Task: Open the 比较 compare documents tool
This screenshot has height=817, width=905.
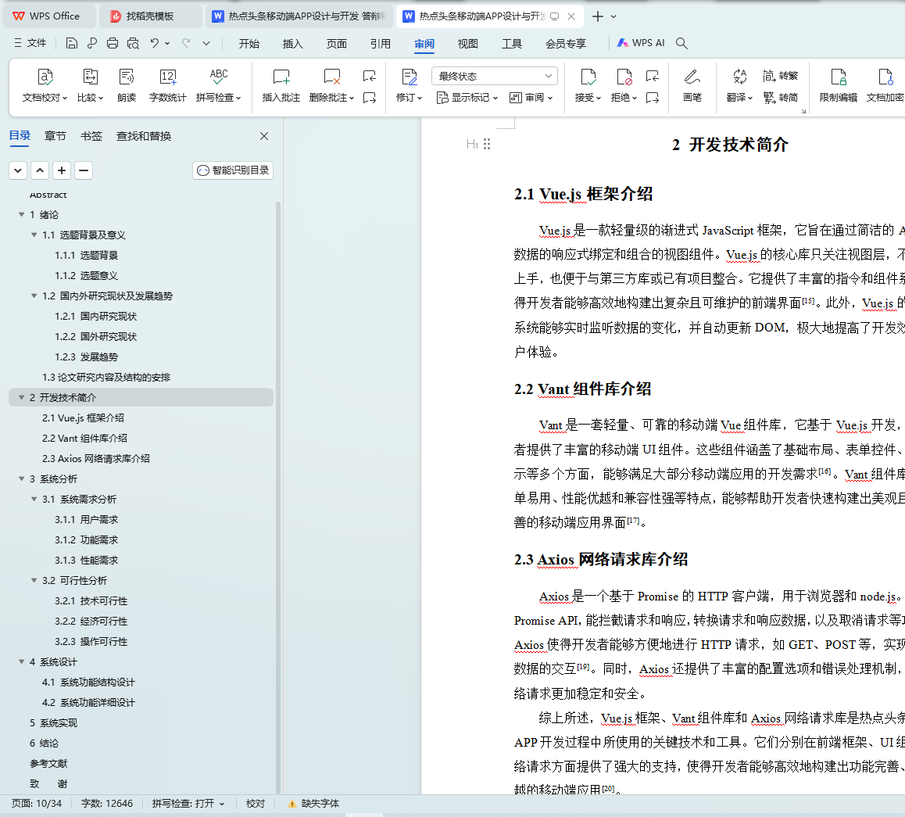Action: point(90,85)
